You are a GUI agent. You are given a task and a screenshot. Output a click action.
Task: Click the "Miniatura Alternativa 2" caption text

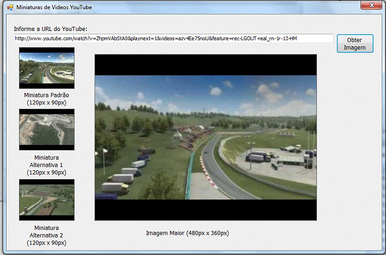pyautogui.click(x=46, y=235)
